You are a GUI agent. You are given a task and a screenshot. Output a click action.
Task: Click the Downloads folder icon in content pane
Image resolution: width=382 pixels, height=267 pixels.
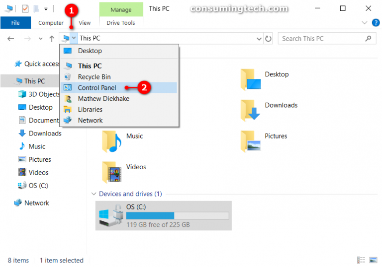[x=251, y=110]
